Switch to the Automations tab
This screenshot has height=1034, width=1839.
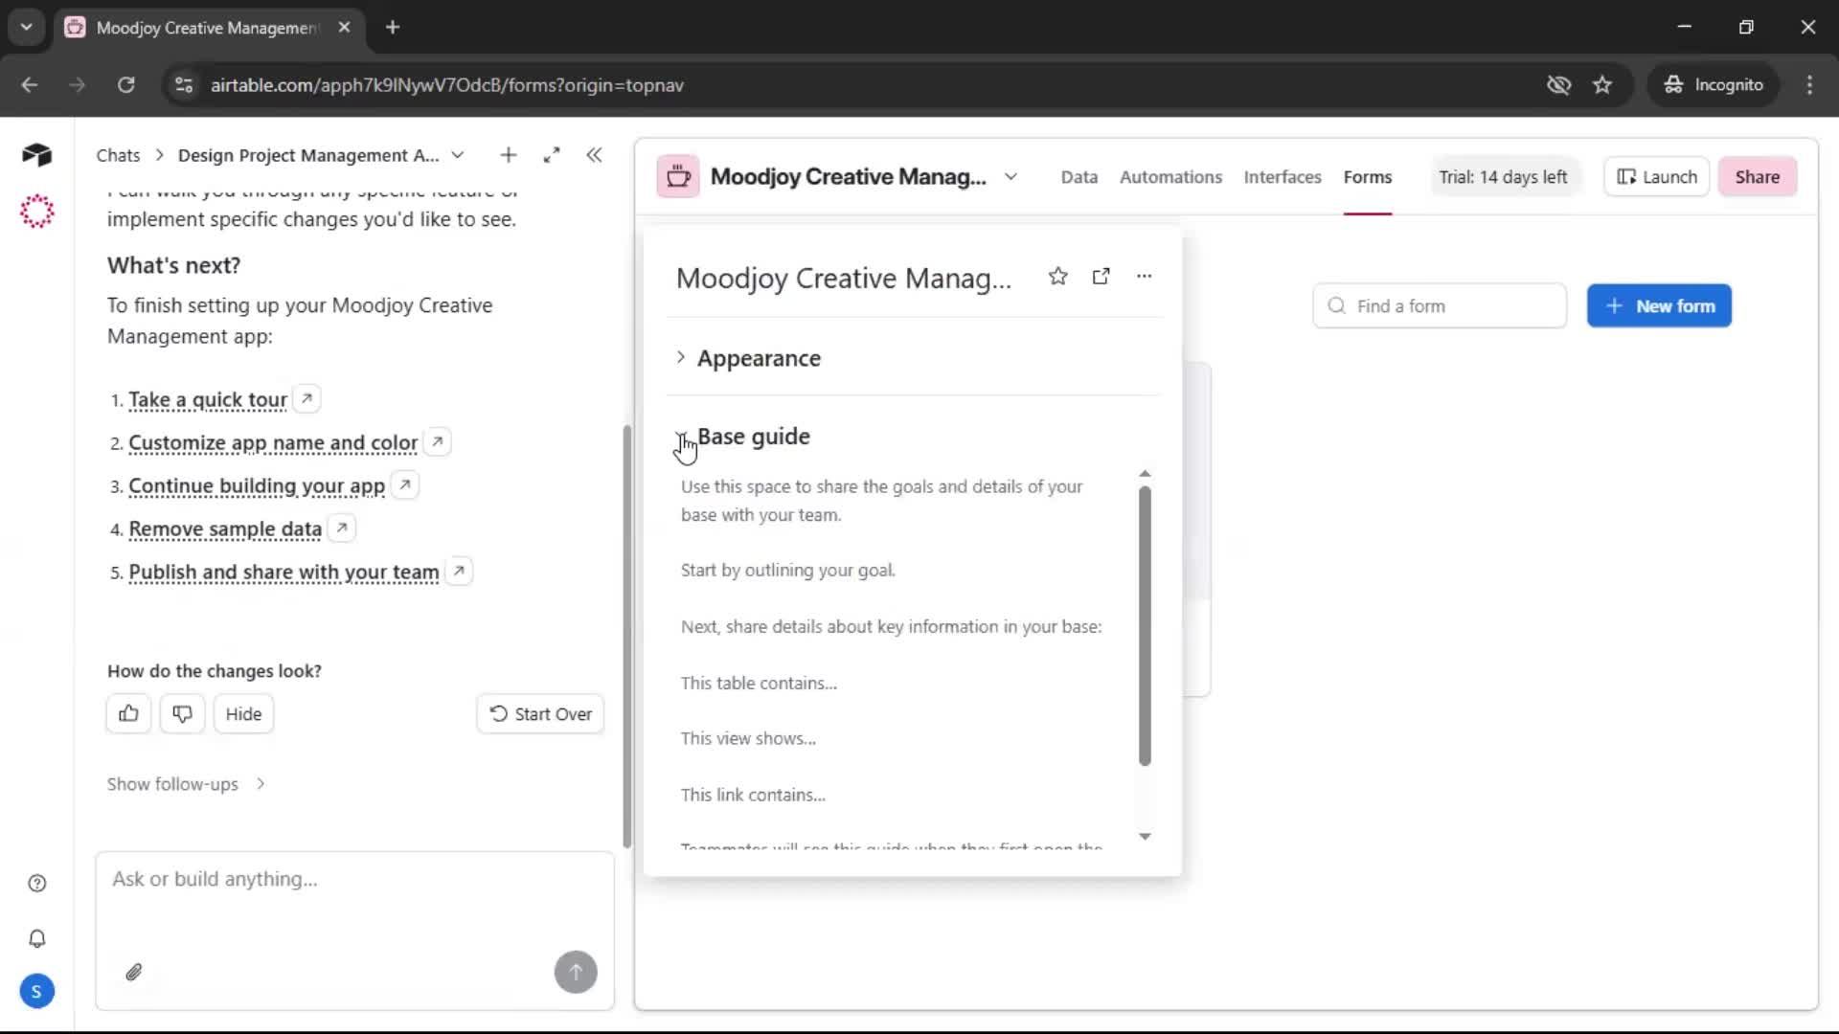[1170, 177]
